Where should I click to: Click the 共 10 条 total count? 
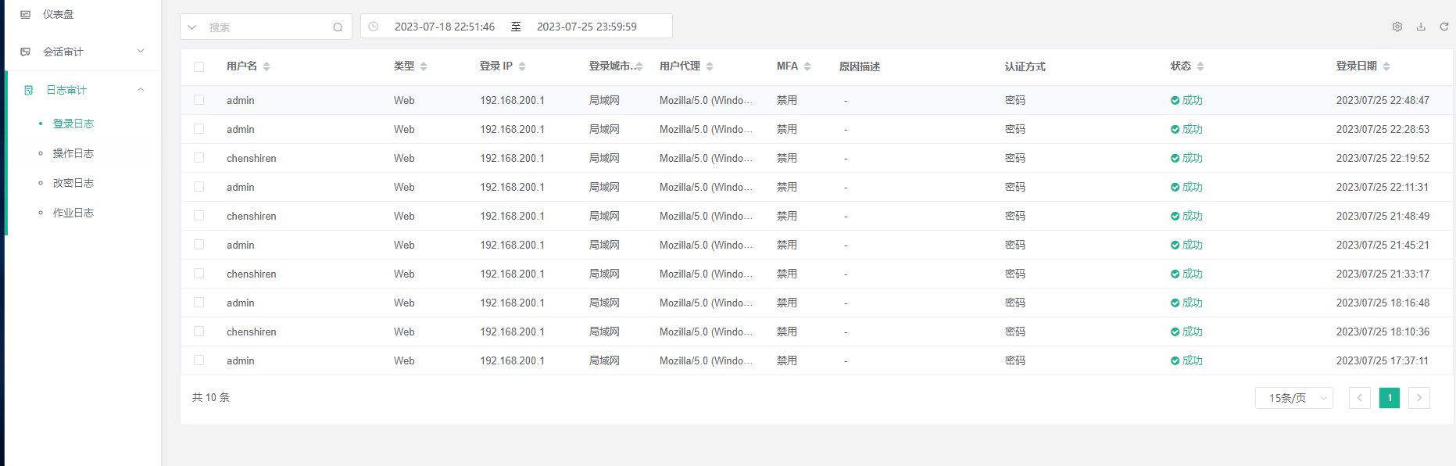[211, 397]
